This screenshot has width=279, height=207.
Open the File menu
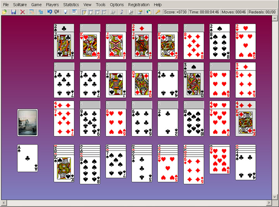tap(6, 5)
